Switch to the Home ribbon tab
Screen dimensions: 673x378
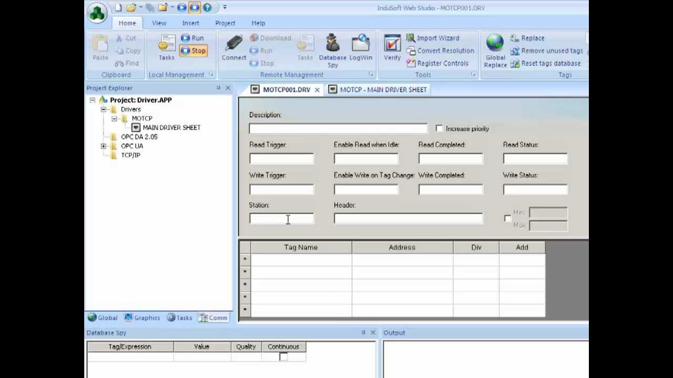127,23
